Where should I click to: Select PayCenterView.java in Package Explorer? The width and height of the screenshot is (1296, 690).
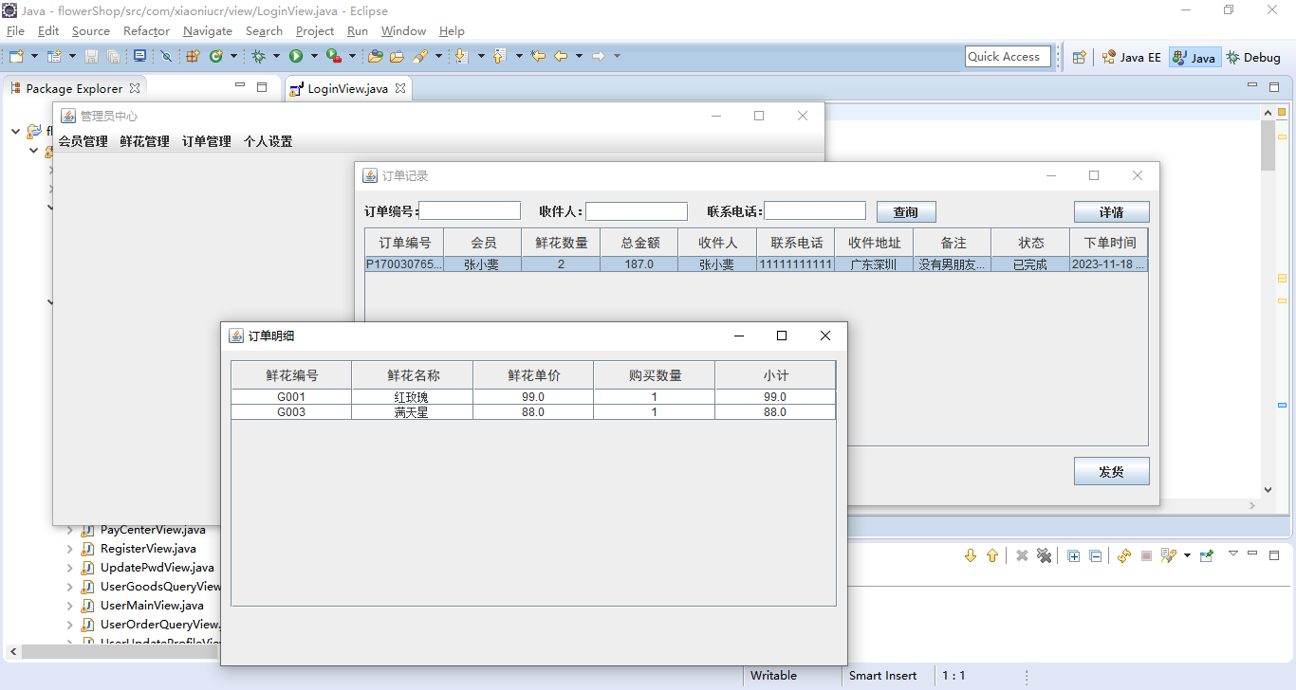pyautogui.click(x=142, y=530)
